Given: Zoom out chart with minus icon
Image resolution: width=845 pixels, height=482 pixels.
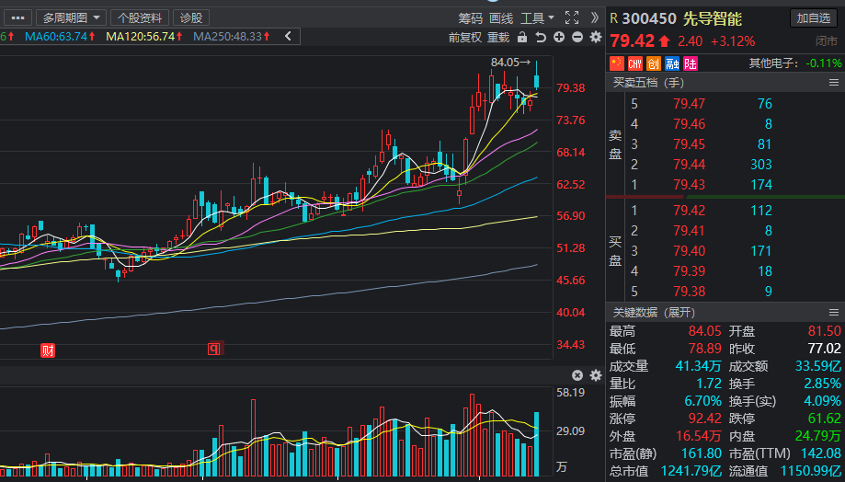Looking at the screenshot, I should coord(577,37).
